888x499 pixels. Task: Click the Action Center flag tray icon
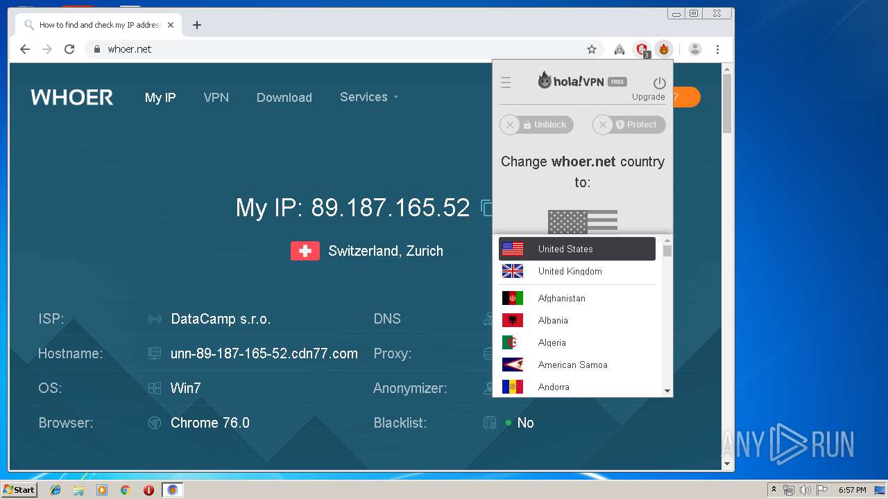pyautogui.click(x=822, y=490)
